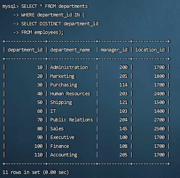Select the Marketing department name cell

(x=62, y=76)
